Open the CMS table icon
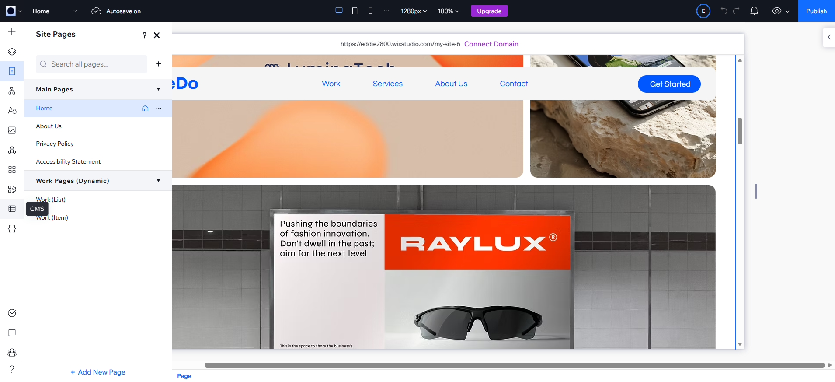 coord(12,209)
